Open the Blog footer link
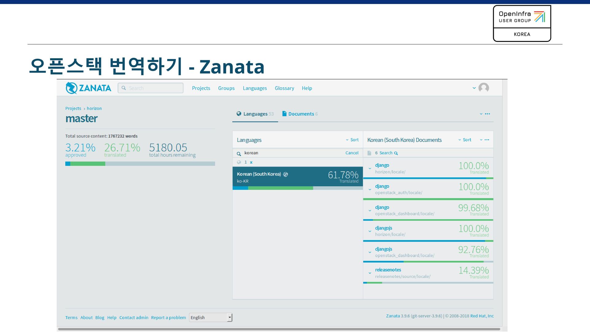The width and height of the screenshot is (590, 332). click(x=100, y=318)
